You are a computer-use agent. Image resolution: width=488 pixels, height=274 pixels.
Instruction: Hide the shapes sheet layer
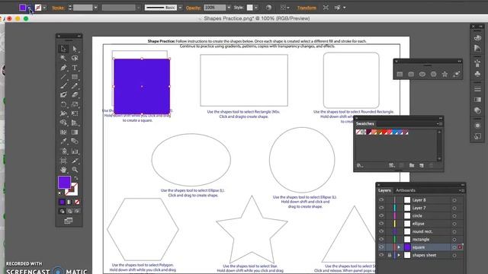tap(381, 255)
